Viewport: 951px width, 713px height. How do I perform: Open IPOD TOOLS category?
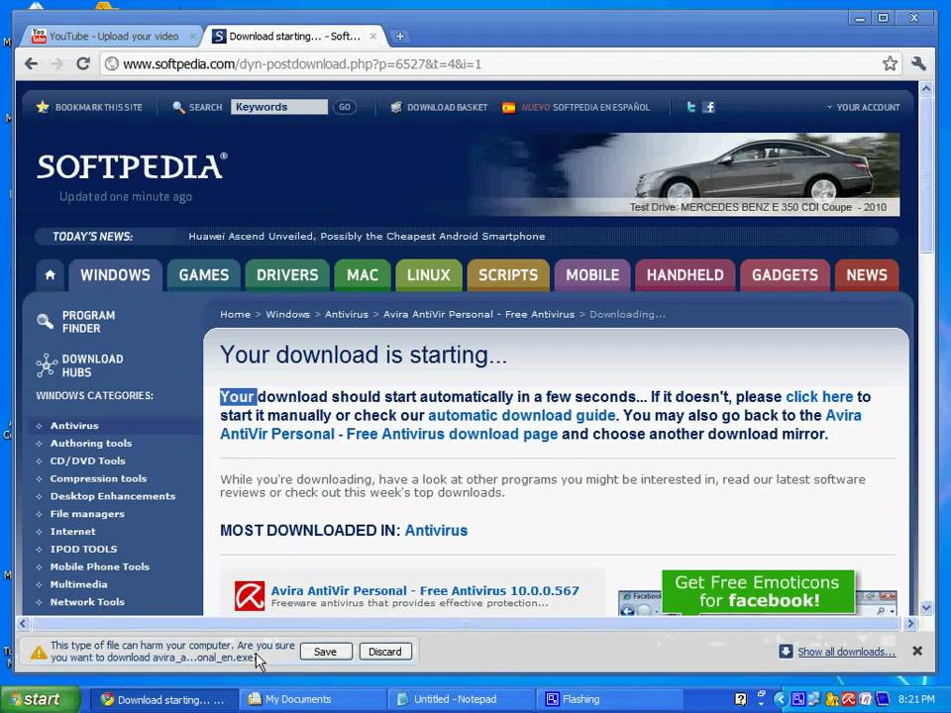[x=83, y=549]
